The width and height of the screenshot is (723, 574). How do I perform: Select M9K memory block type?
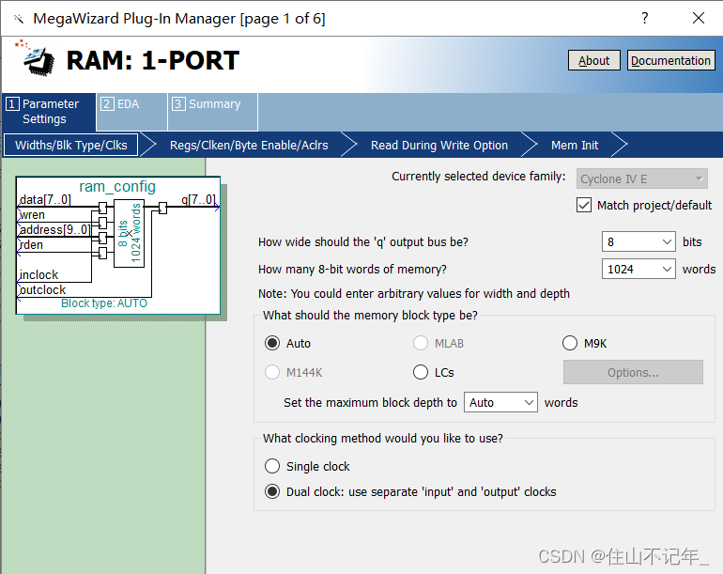[570, 343]
